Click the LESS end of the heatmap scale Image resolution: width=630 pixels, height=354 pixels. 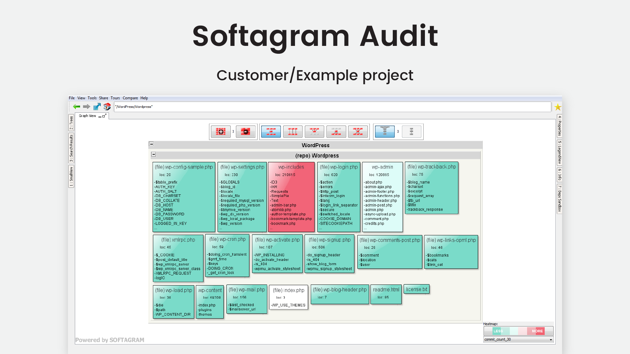(498, 331)
